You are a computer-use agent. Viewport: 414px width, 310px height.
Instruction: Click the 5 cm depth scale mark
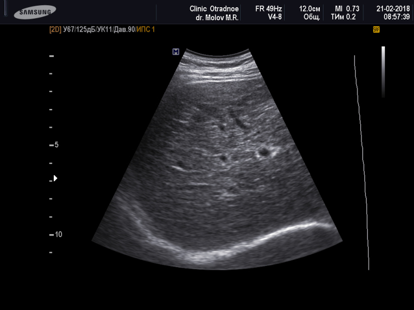pyautogui.click(x=54, y=145)
